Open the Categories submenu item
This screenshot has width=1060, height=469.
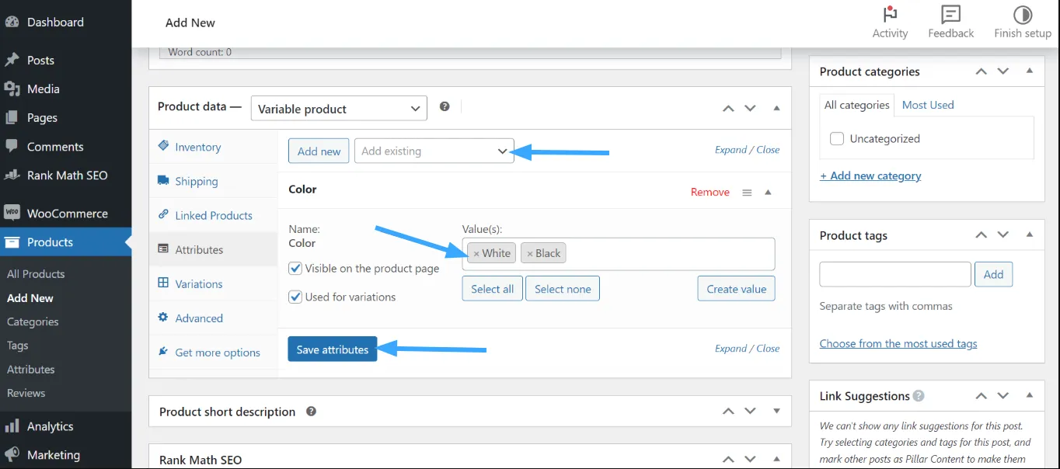click(33, 321)
